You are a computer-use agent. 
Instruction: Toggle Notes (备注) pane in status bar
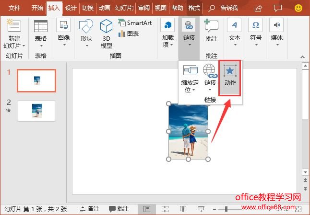point(89,209)
